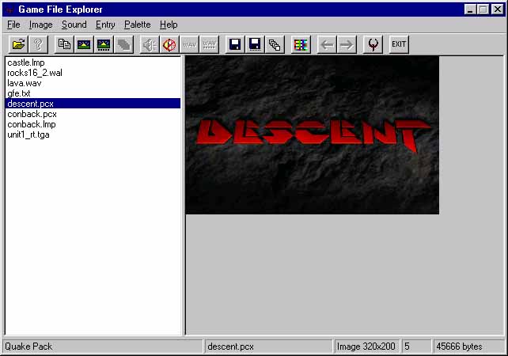Open the Palette menu
Viewport: 508px width, 356px height.
(x=138, y=25)
